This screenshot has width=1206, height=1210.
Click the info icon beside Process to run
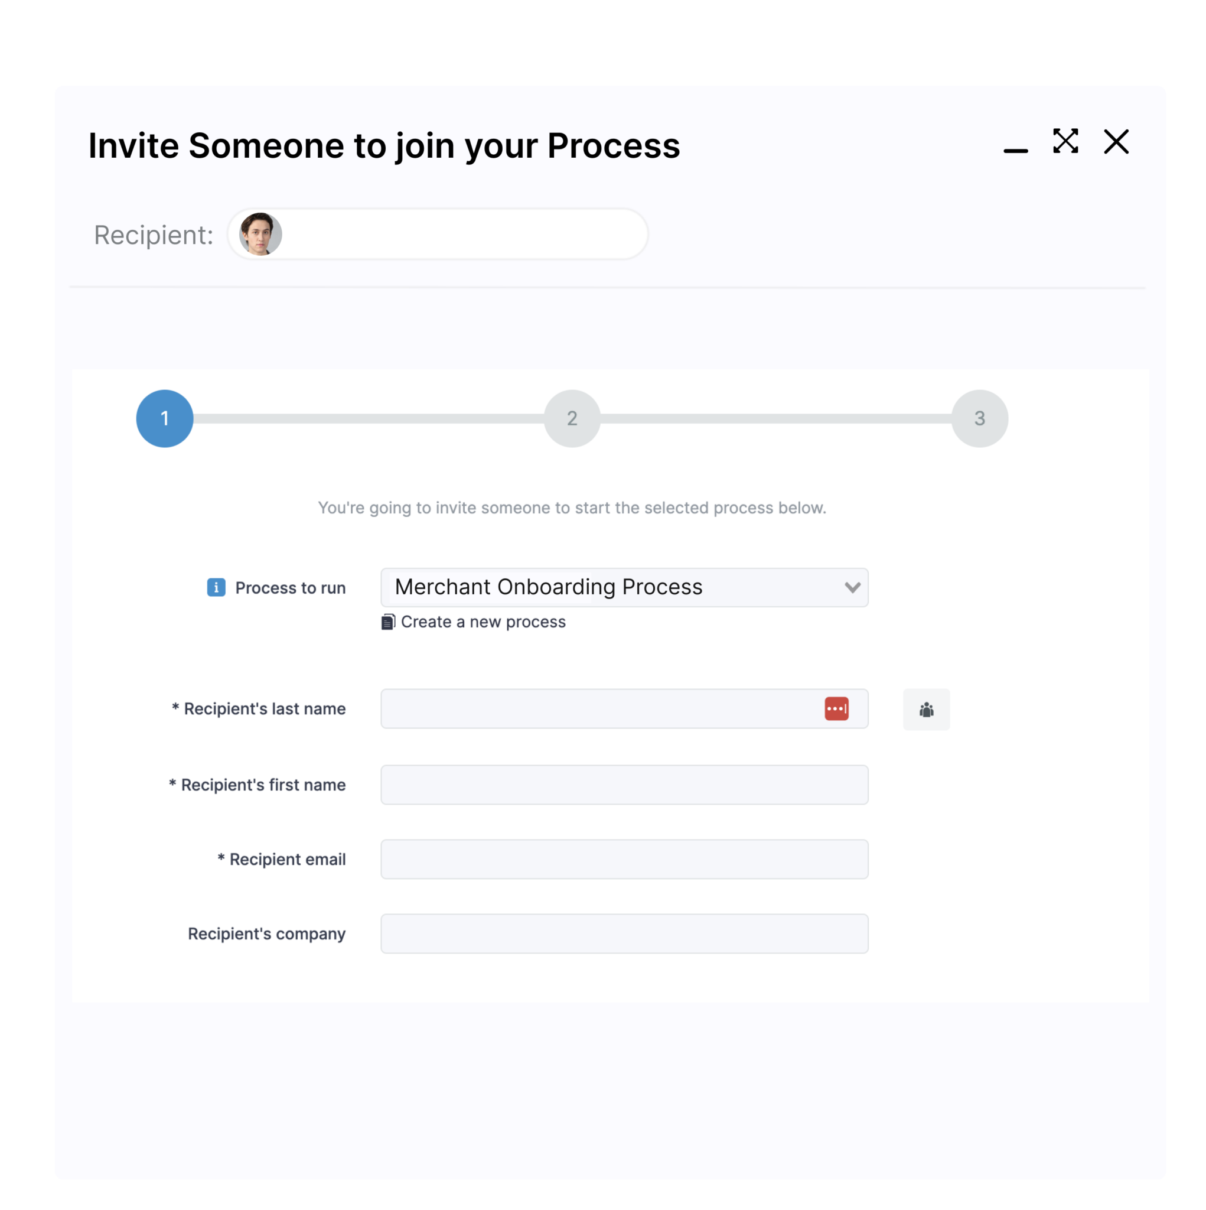click(x=216, y=587)
